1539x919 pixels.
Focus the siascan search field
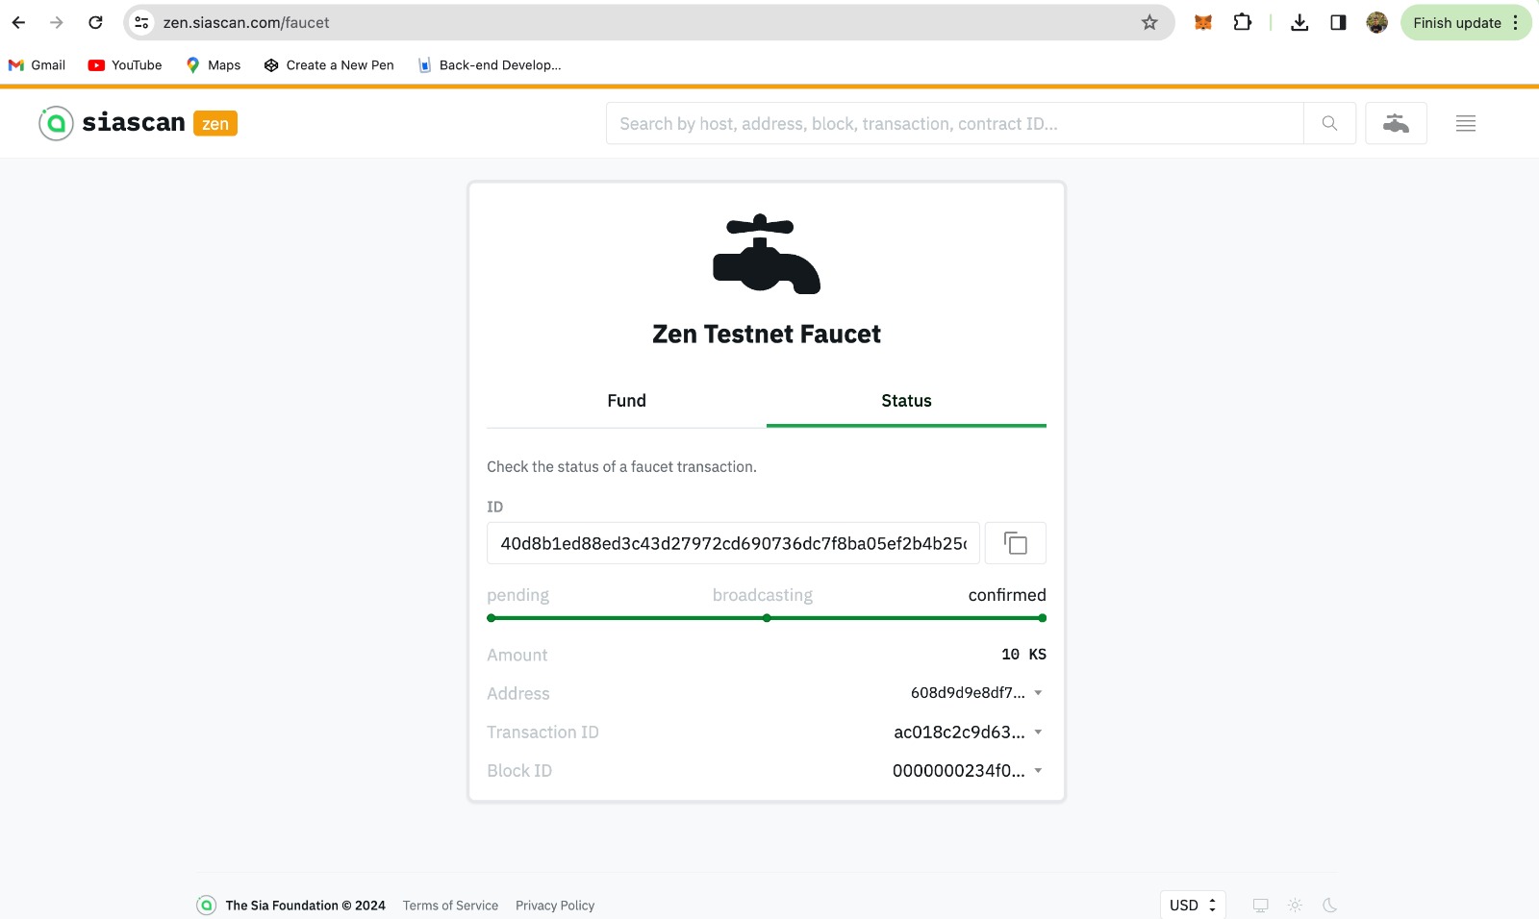[x=954, y=123]
